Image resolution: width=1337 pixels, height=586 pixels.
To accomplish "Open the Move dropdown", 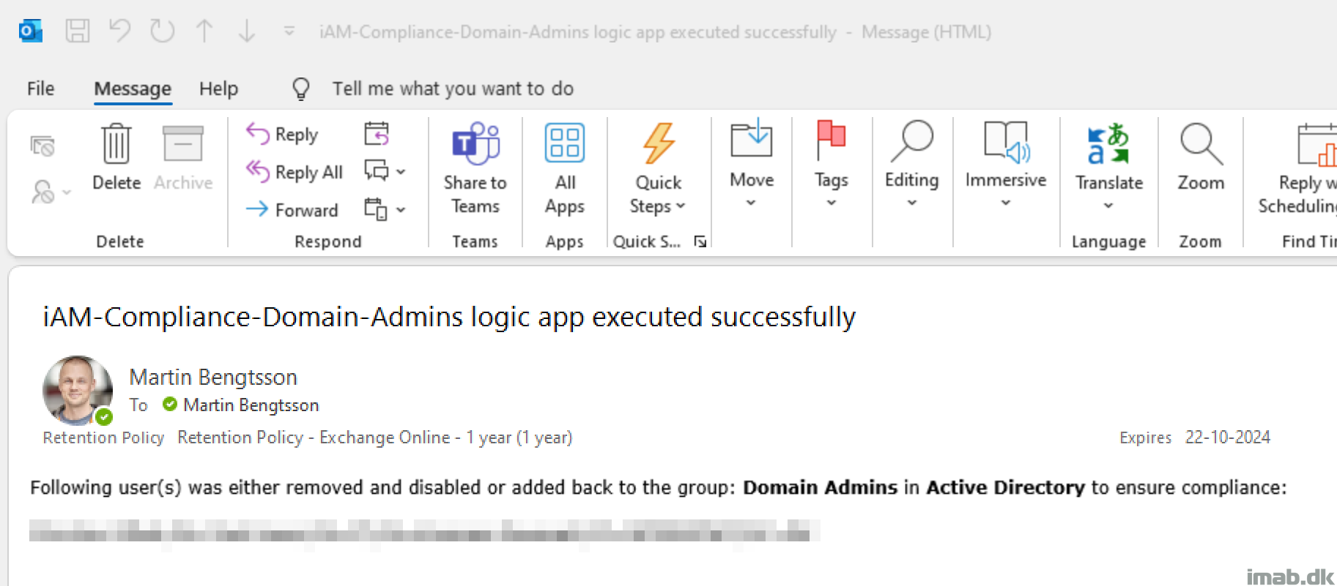I will coord(752,165).
